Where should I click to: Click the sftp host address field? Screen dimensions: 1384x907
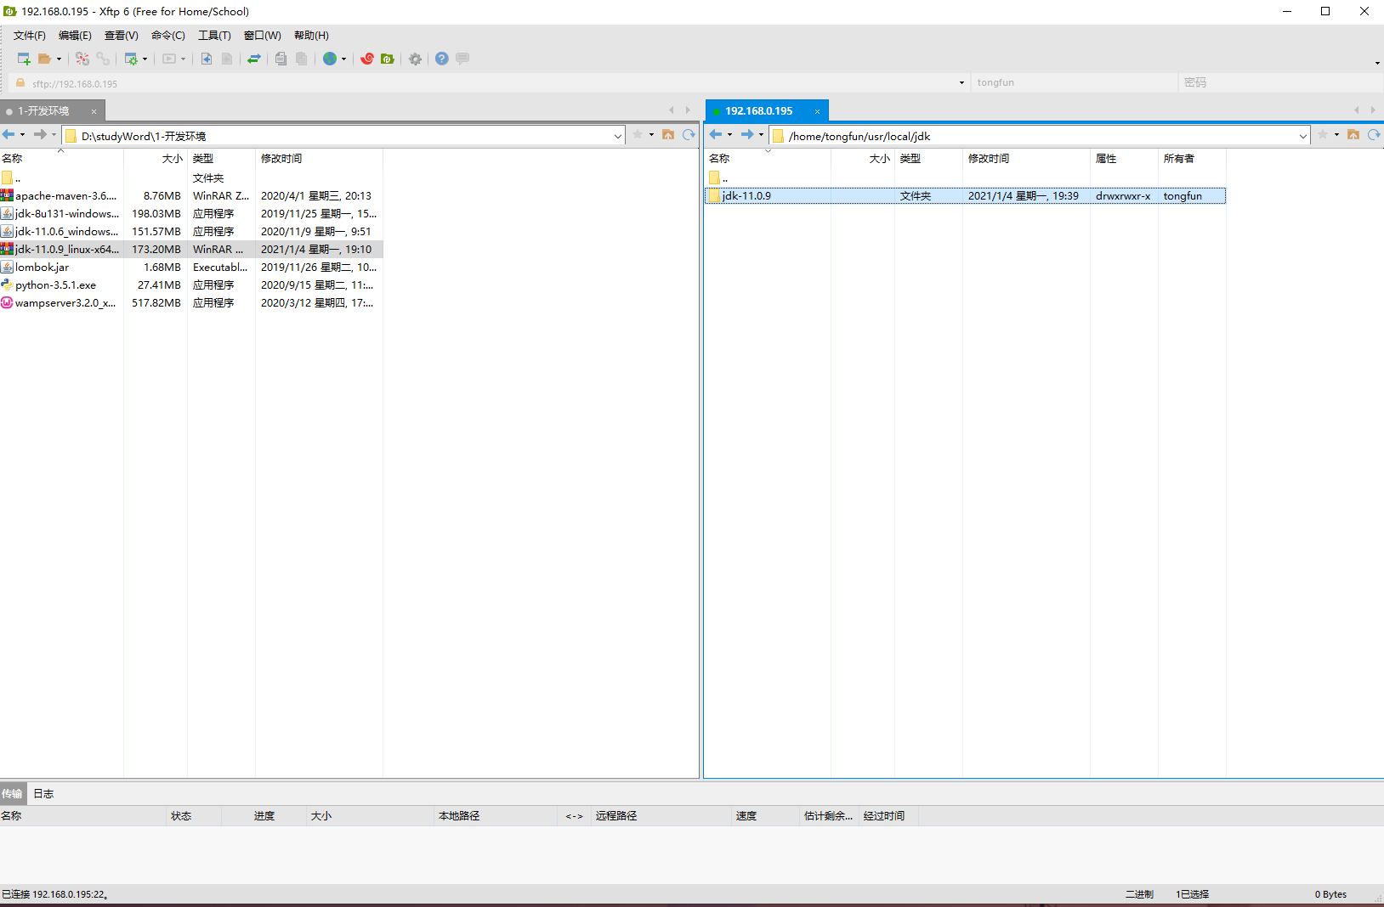[487, 83]
